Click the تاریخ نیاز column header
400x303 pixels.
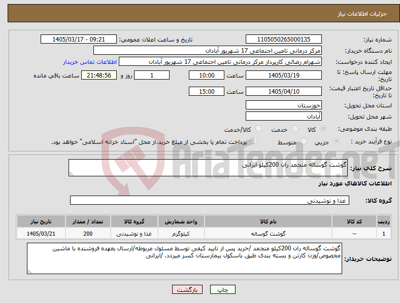(x=41, y=221)
